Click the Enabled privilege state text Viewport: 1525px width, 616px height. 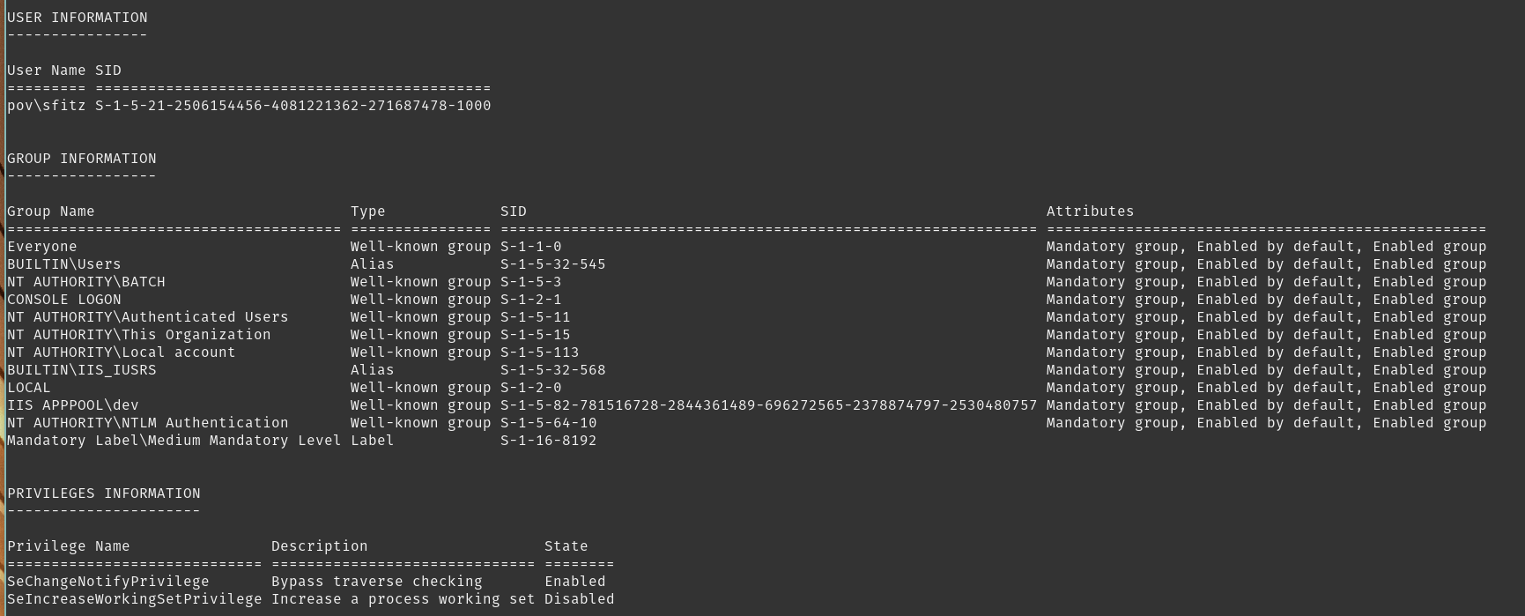click(x=574, y=582)
